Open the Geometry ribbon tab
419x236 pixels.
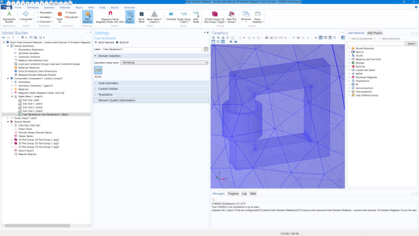49,8
